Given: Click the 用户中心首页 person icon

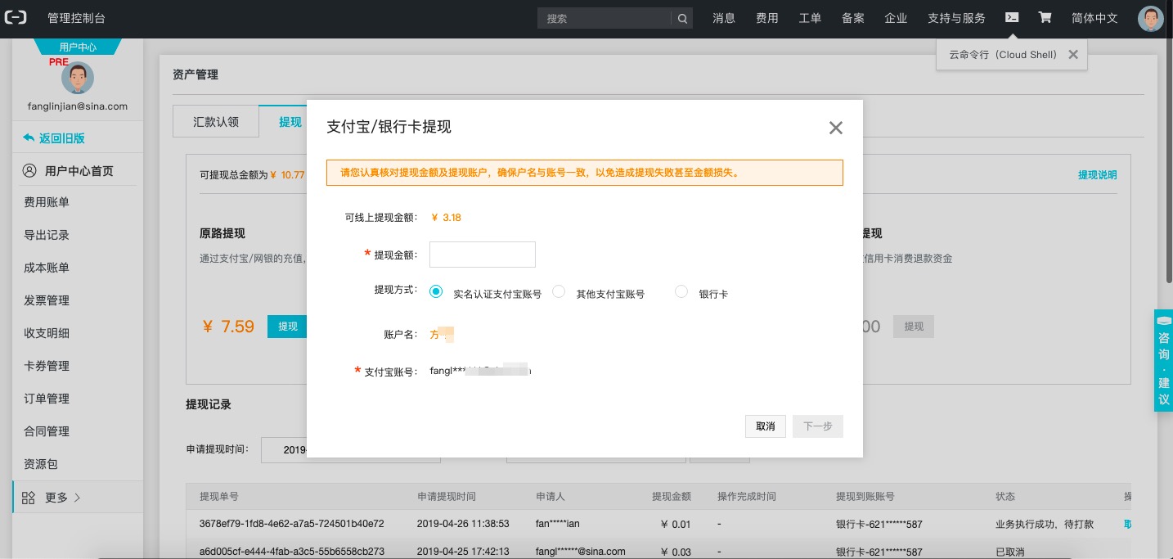Looking at the screenshot, I should coord(29,171).
